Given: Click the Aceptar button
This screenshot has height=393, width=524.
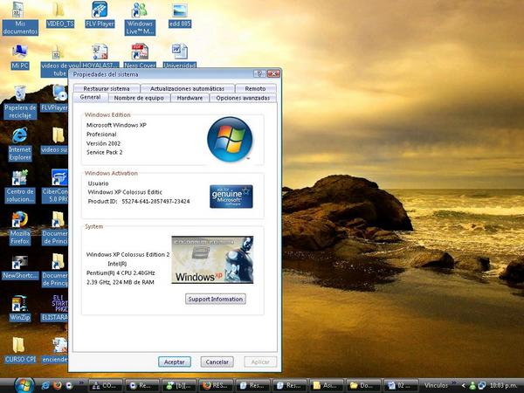Looking at the screenshot, I should 175,362.
